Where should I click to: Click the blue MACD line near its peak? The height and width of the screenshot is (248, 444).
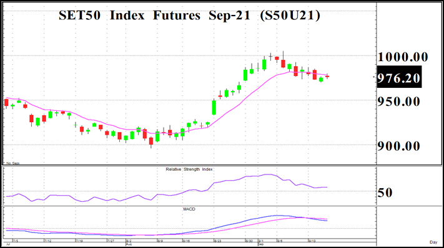tap(278, 216)
